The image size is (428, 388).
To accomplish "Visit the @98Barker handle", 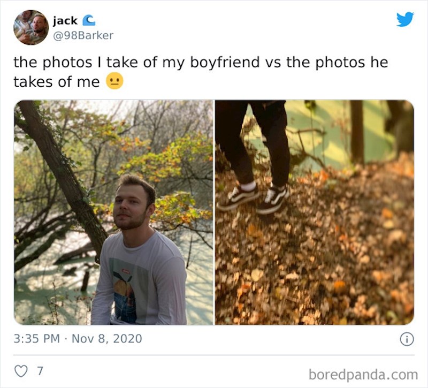I will 83,35.
